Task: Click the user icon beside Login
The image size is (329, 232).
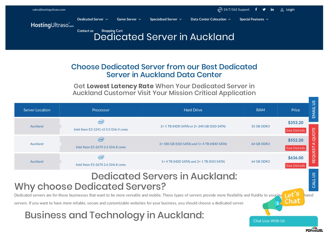Action: click(x=282, y=10)
